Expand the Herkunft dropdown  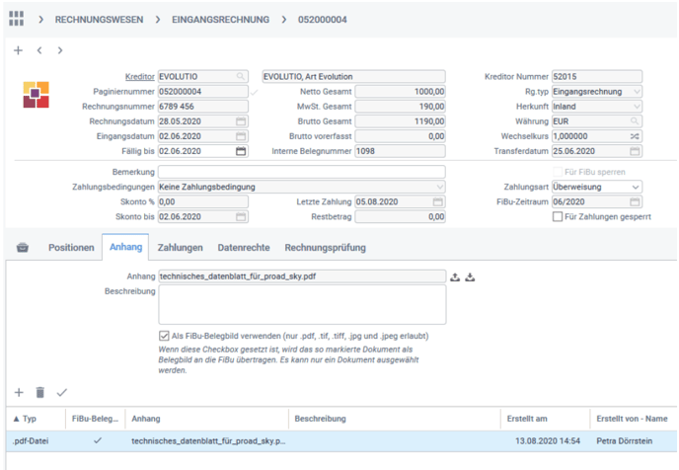point(636,107)
